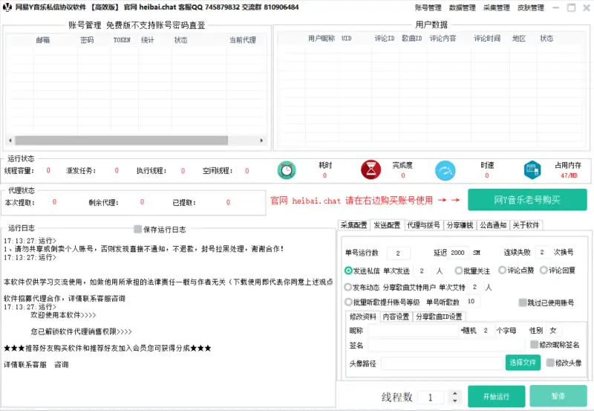Click the red hourglass 完成度 icon
This screenshot has width=594, height=411.
coord(371,170)
